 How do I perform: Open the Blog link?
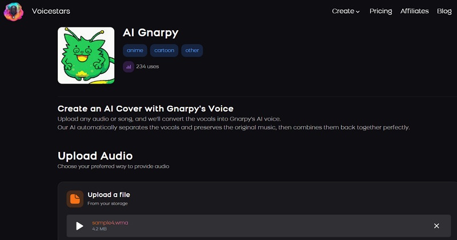pos(444,11)
